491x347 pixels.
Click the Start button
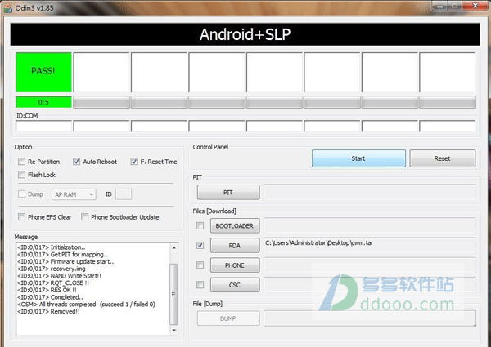358,158
